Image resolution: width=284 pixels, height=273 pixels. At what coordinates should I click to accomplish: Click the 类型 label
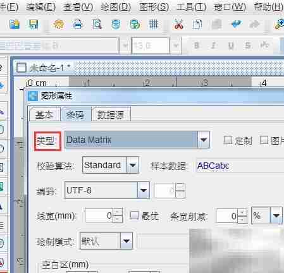pos(46,140)
